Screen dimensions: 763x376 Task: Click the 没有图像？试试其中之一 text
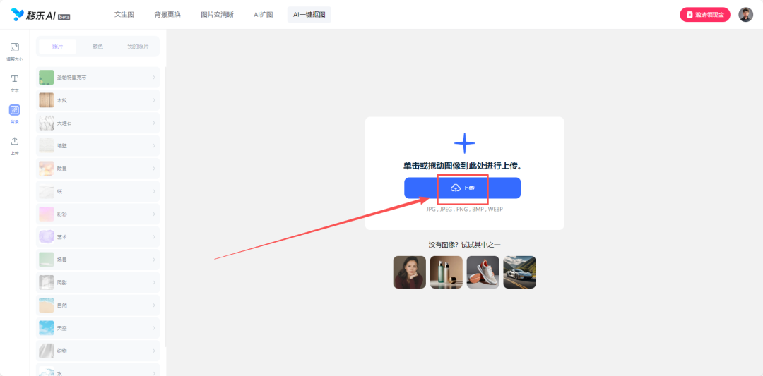[464, 245]
